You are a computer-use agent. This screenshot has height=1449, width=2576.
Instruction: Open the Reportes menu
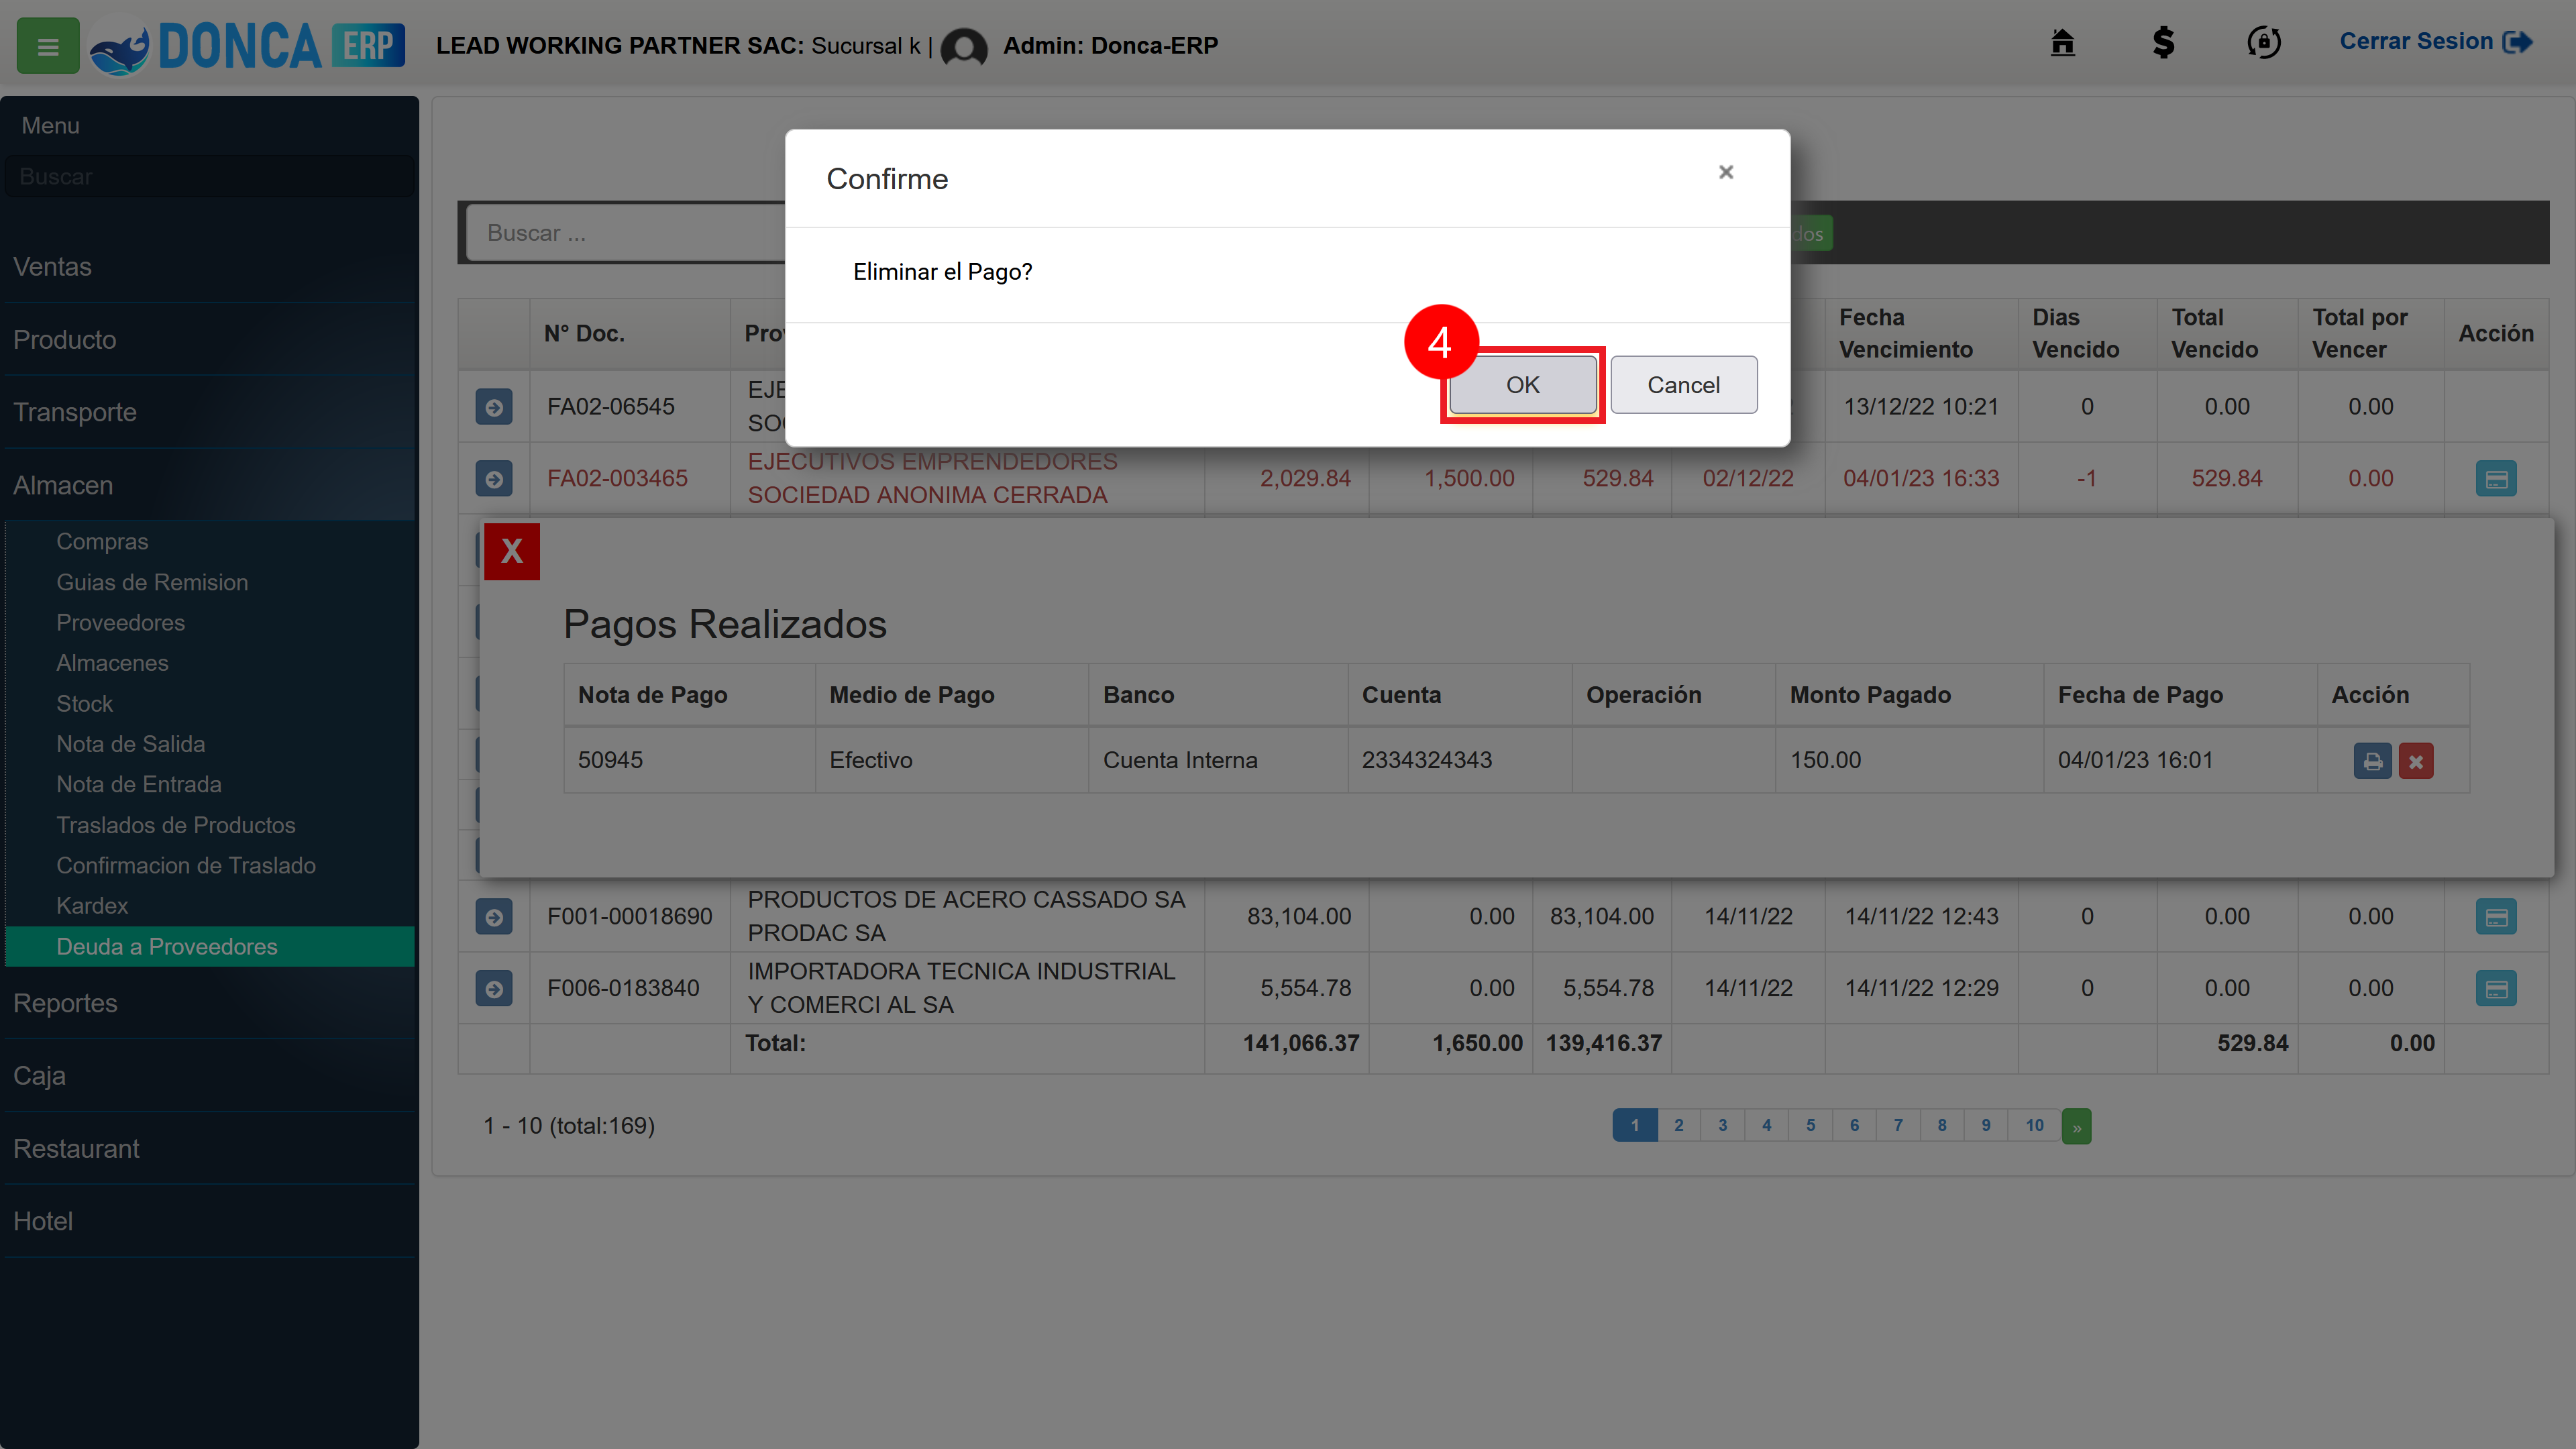tap(209, 1003)
